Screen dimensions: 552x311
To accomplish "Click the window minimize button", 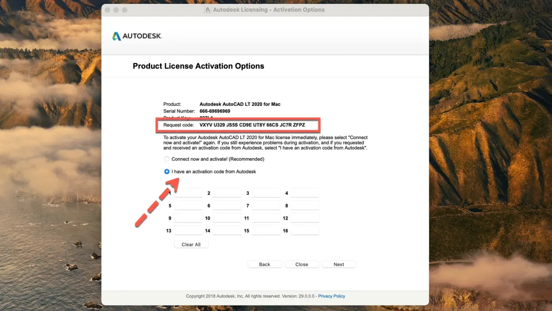I will pyautogui.click(x=116, y=10).
